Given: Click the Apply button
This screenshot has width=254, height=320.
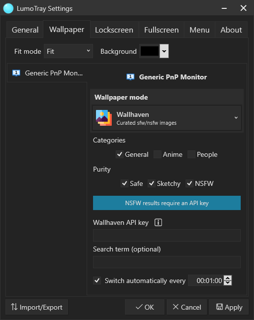Looking at the screenshot, I should (229, 307).
